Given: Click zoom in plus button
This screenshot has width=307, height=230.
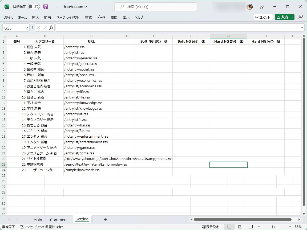Looking at the screenshot, I should click(290, 227).
